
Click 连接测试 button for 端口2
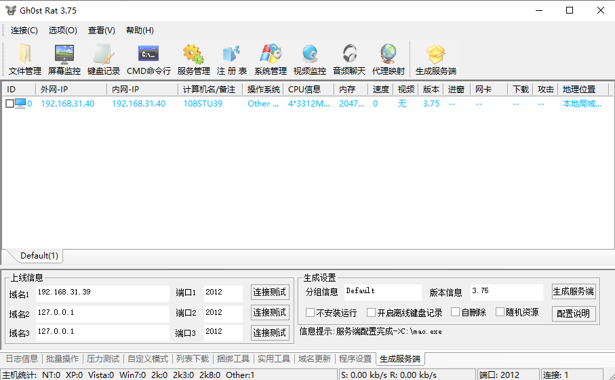(270, 312)
